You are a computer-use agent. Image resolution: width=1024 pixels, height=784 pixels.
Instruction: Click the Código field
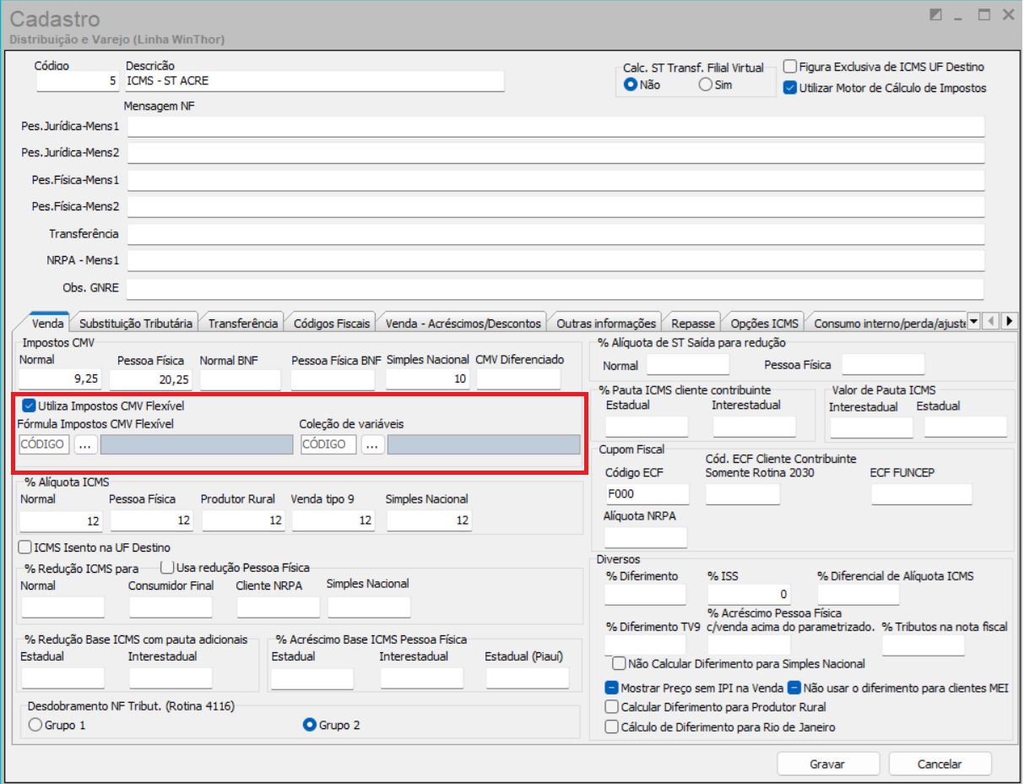[78, 81]
